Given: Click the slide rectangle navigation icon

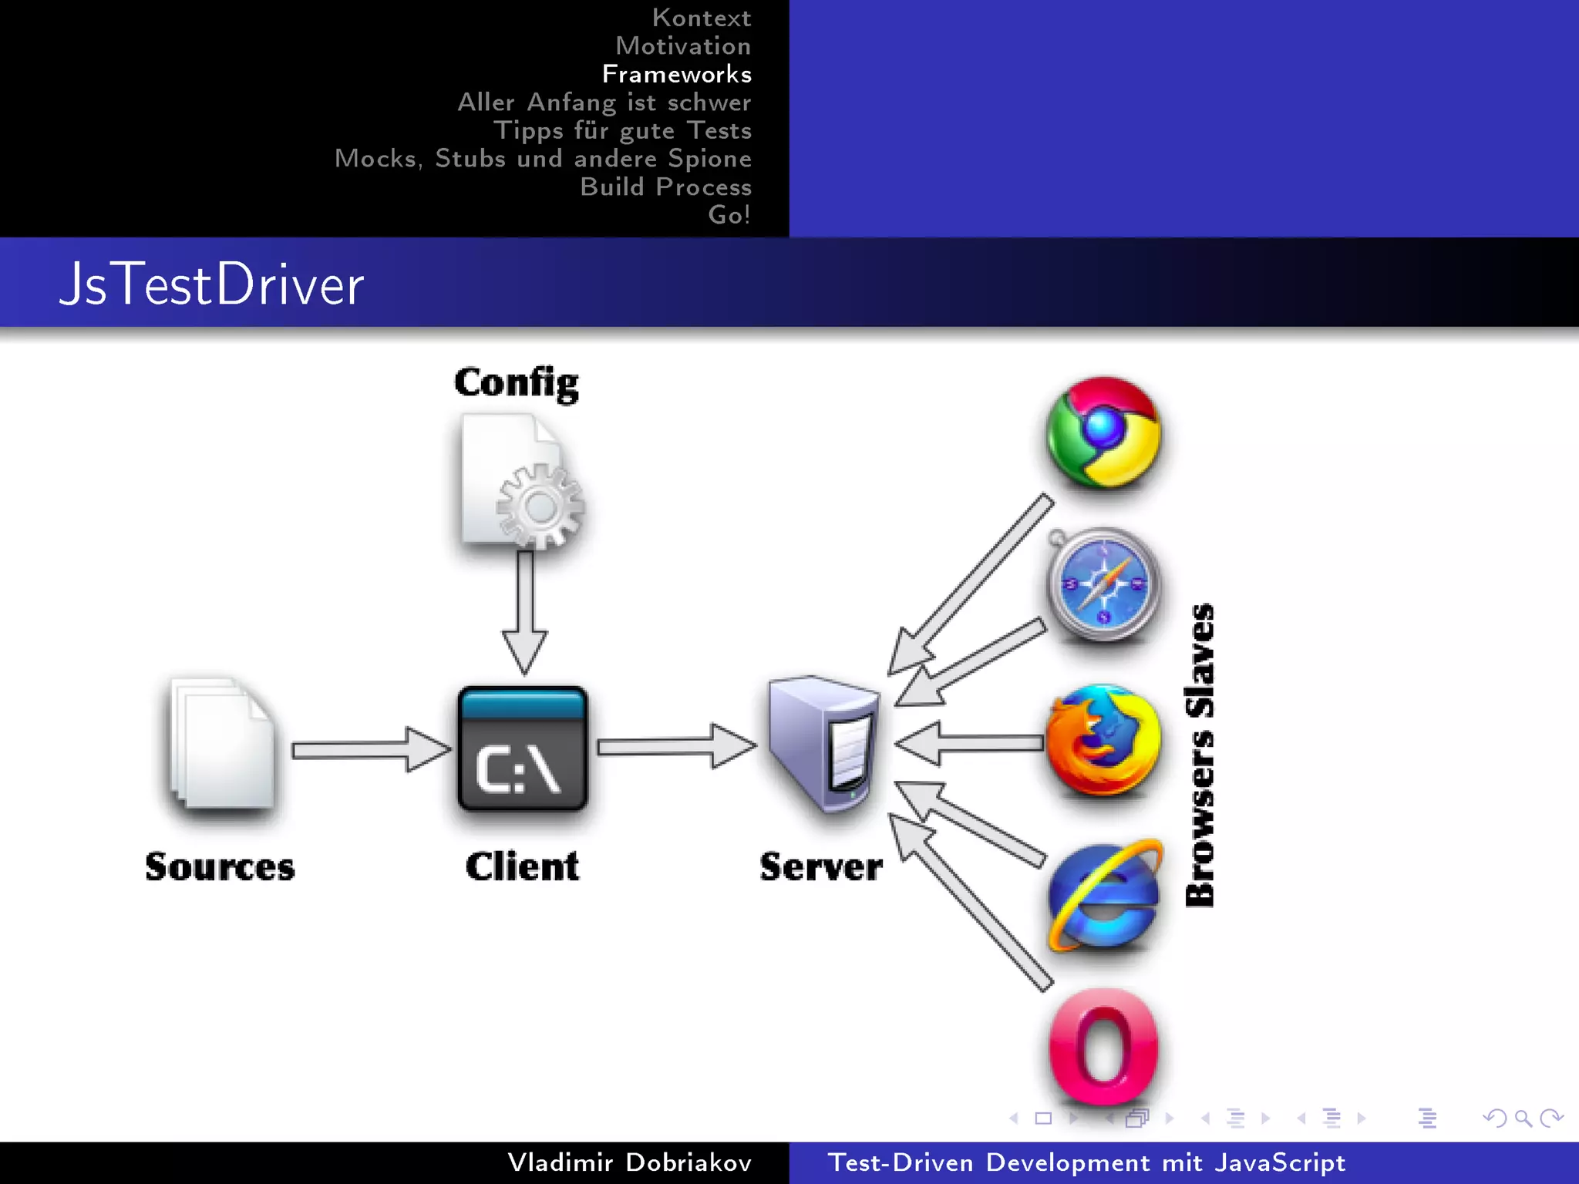Looking at the screenshot, I should (1043, 1118).
